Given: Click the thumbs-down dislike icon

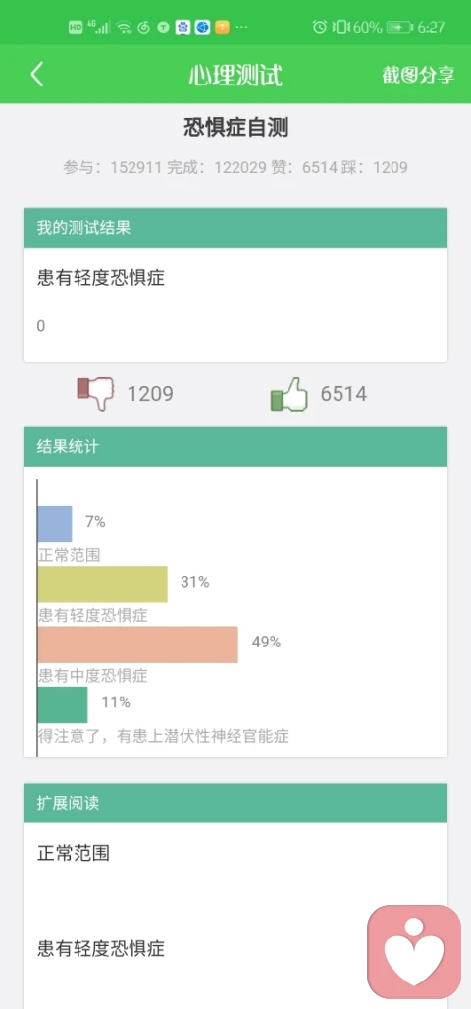Looking at the screenshot, I should point(94,393).
